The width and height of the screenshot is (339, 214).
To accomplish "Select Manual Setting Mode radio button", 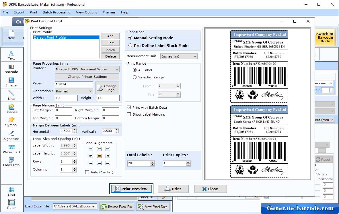I will coord(130,38).
